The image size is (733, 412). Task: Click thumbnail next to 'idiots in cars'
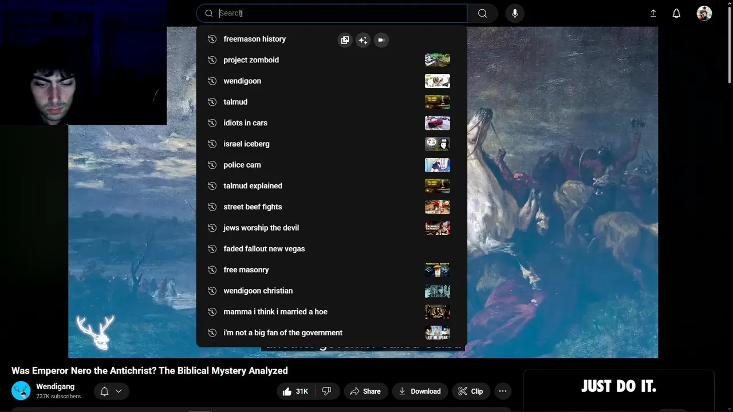point(438,123)
